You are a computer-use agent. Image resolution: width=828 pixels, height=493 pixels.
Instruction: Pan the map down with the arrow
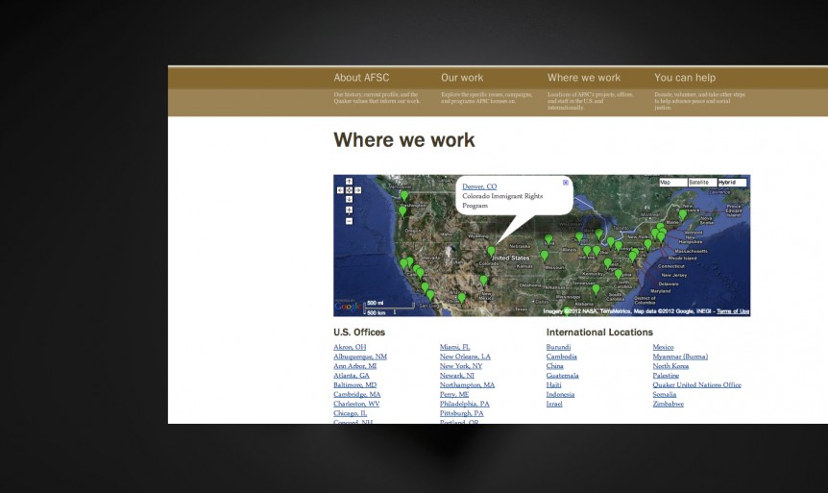(349, 199)
